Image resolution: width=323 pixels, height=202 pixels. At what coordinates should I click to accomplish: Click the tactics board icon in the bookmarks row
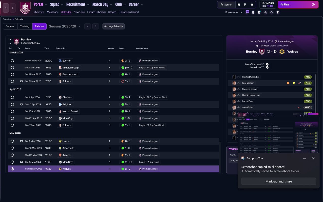pos(259,12)
